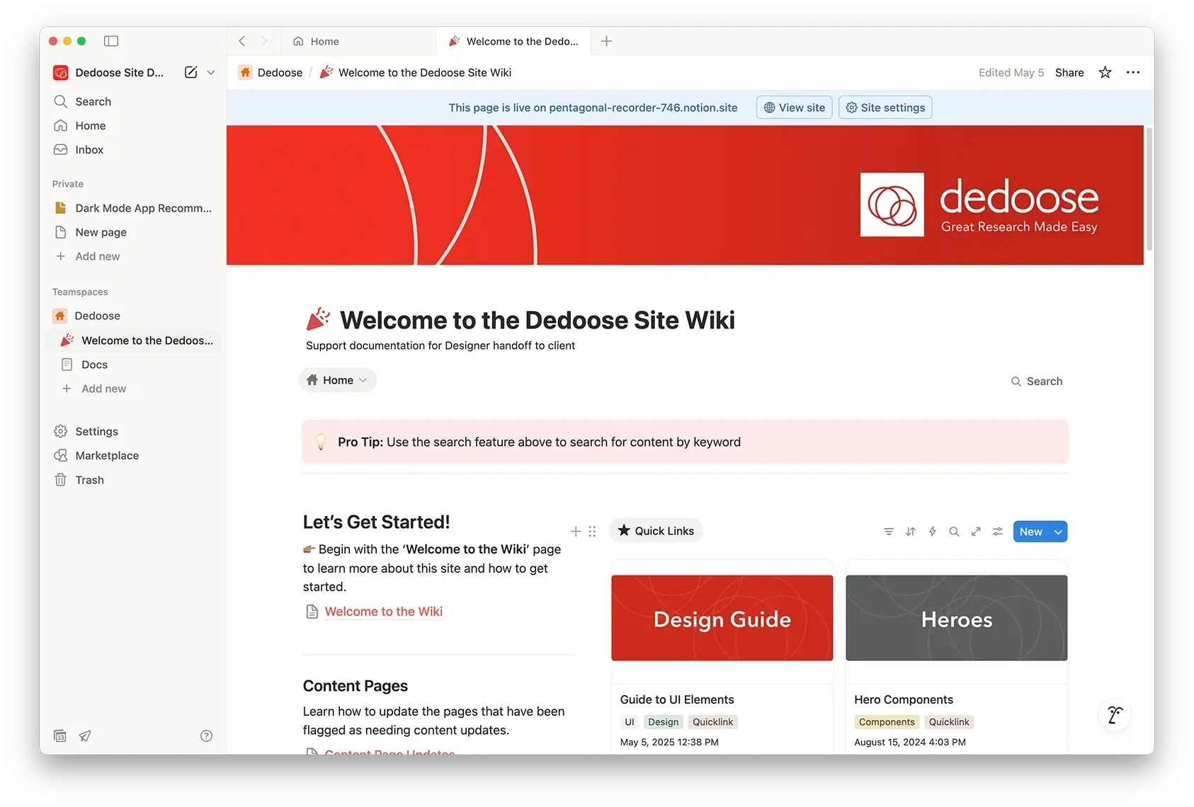Image resolution: width=1194 pixels, height=807 pixels.
Task: Search within Quick Links database
Action: [954, 532]
